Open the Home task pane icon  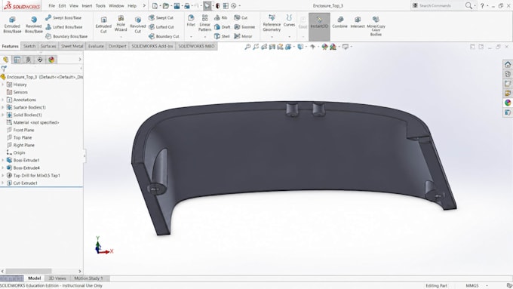pos(508,64)
